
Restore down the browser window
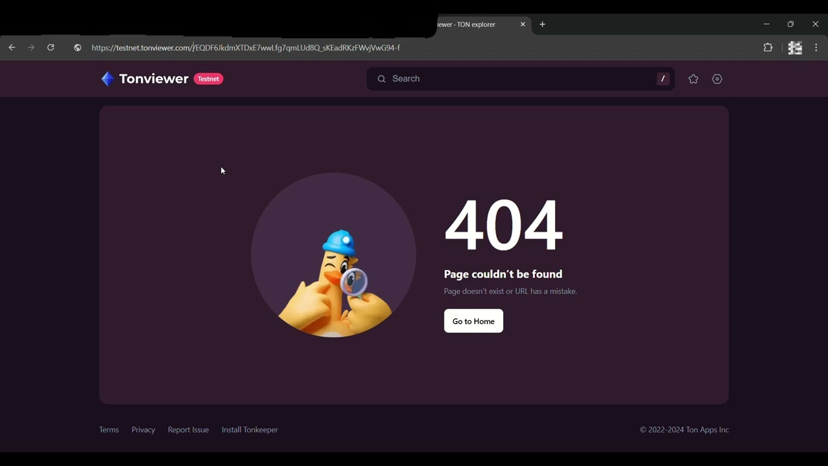pos(790,25)
